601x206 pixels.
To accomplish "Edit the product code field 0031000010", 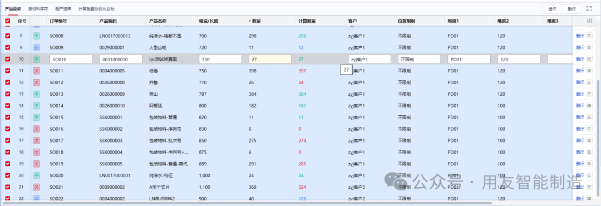I will (x=121, y=59).
